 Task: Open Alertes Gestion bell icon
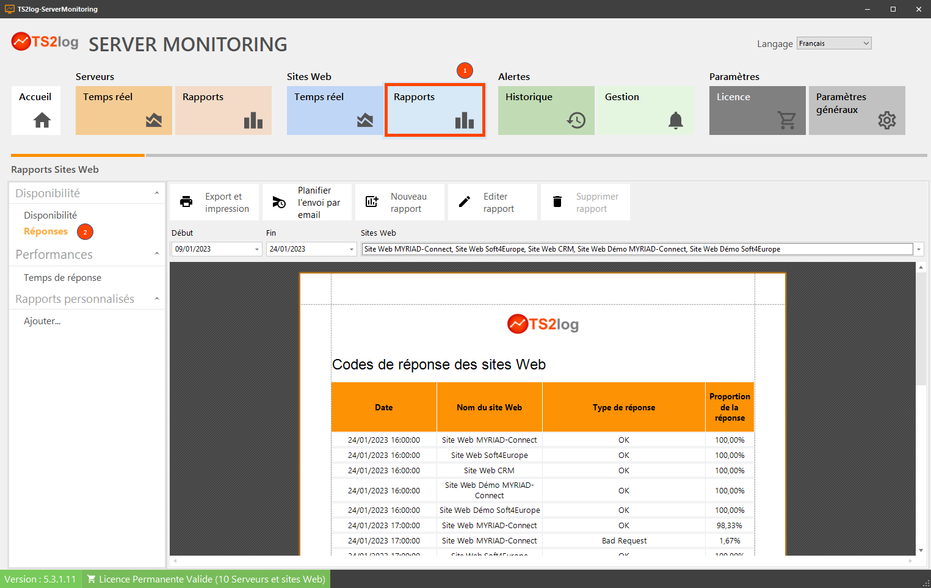(x=676, y=120)
